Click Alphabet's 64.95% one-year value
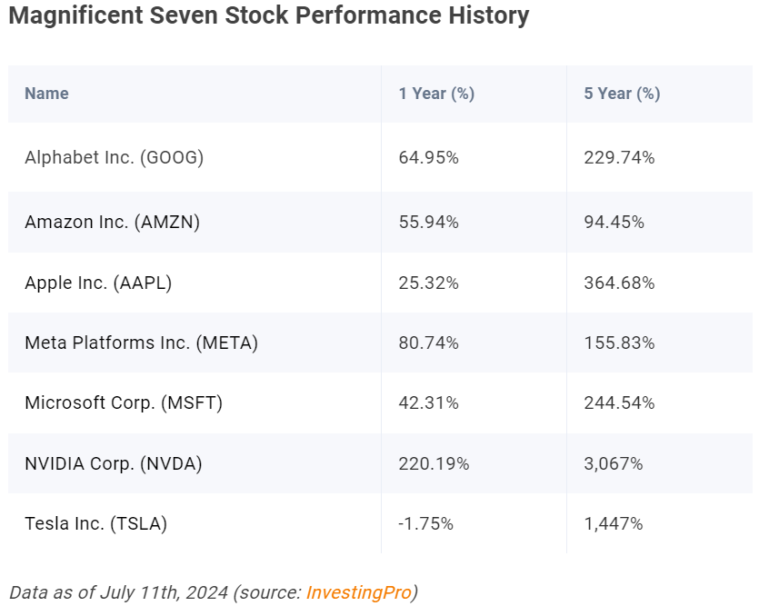Screen dimensions: 759x606 tap(428, 158)
